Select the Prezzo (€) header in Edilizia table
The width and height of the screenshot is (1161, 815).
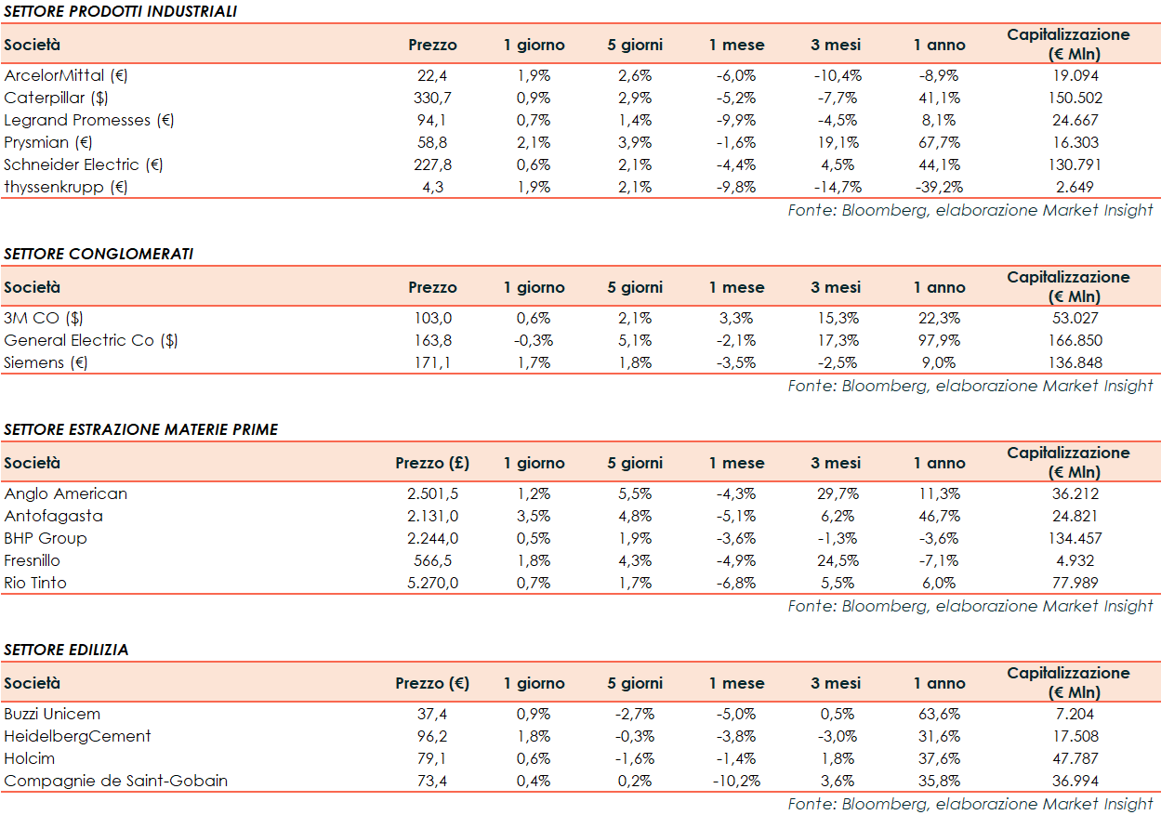(432, 683)
